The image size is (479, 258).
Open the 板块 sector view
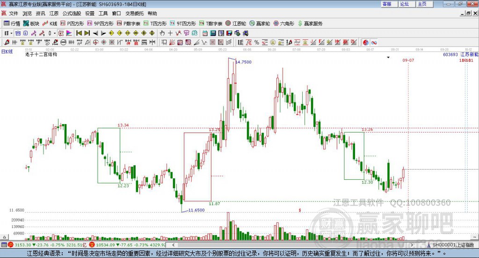[31, 23]
